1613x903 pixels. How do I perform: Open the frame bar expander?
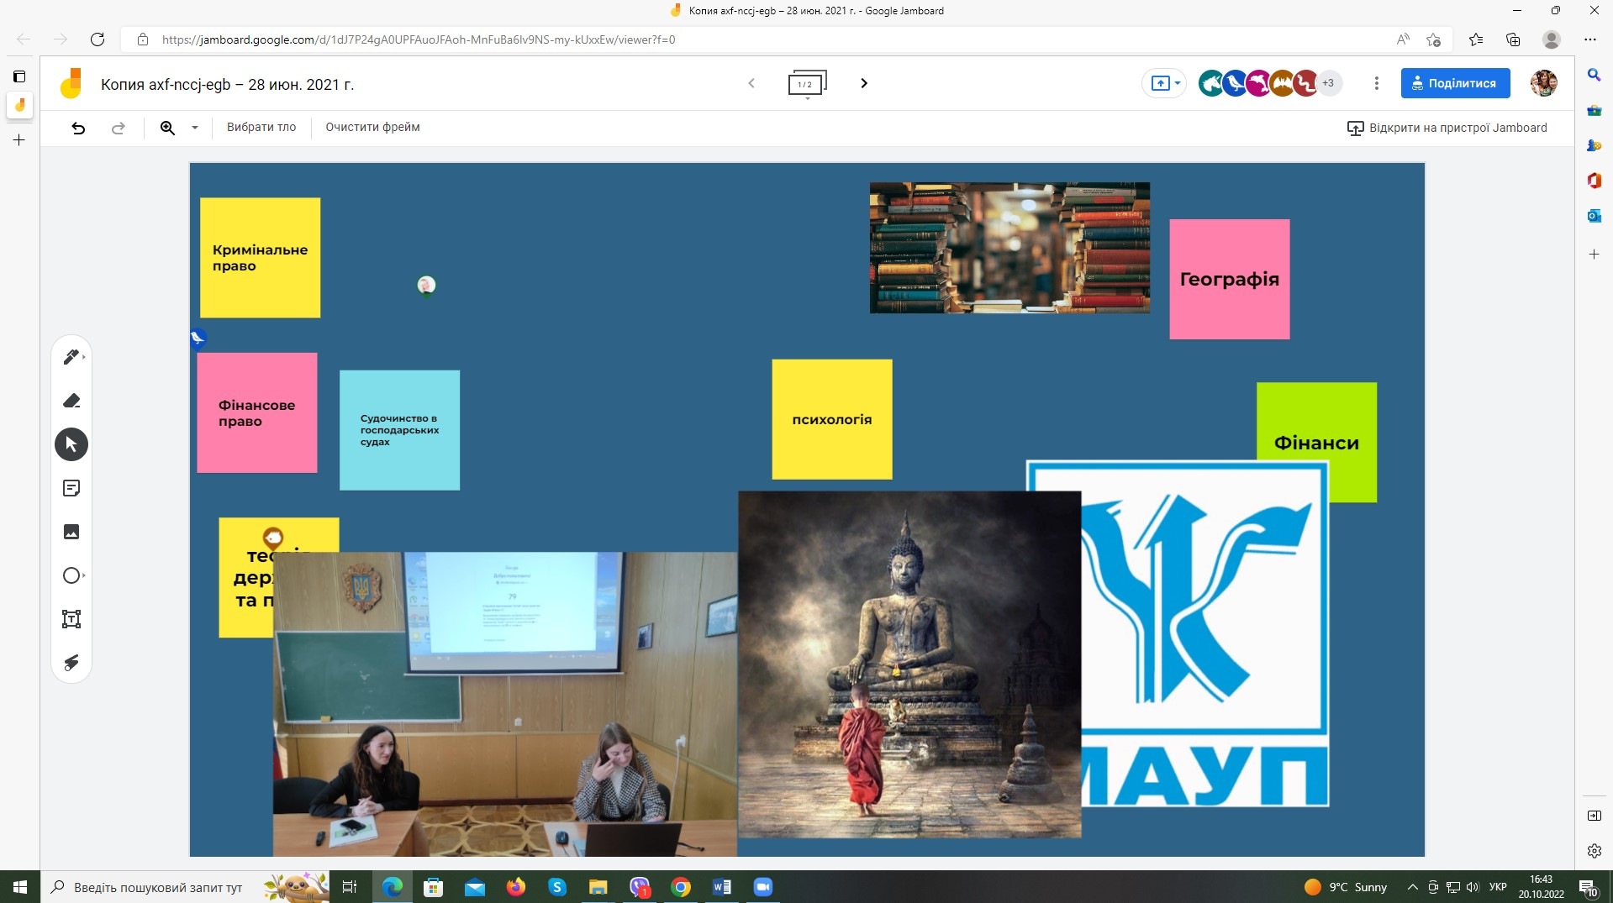click(807, 84)
